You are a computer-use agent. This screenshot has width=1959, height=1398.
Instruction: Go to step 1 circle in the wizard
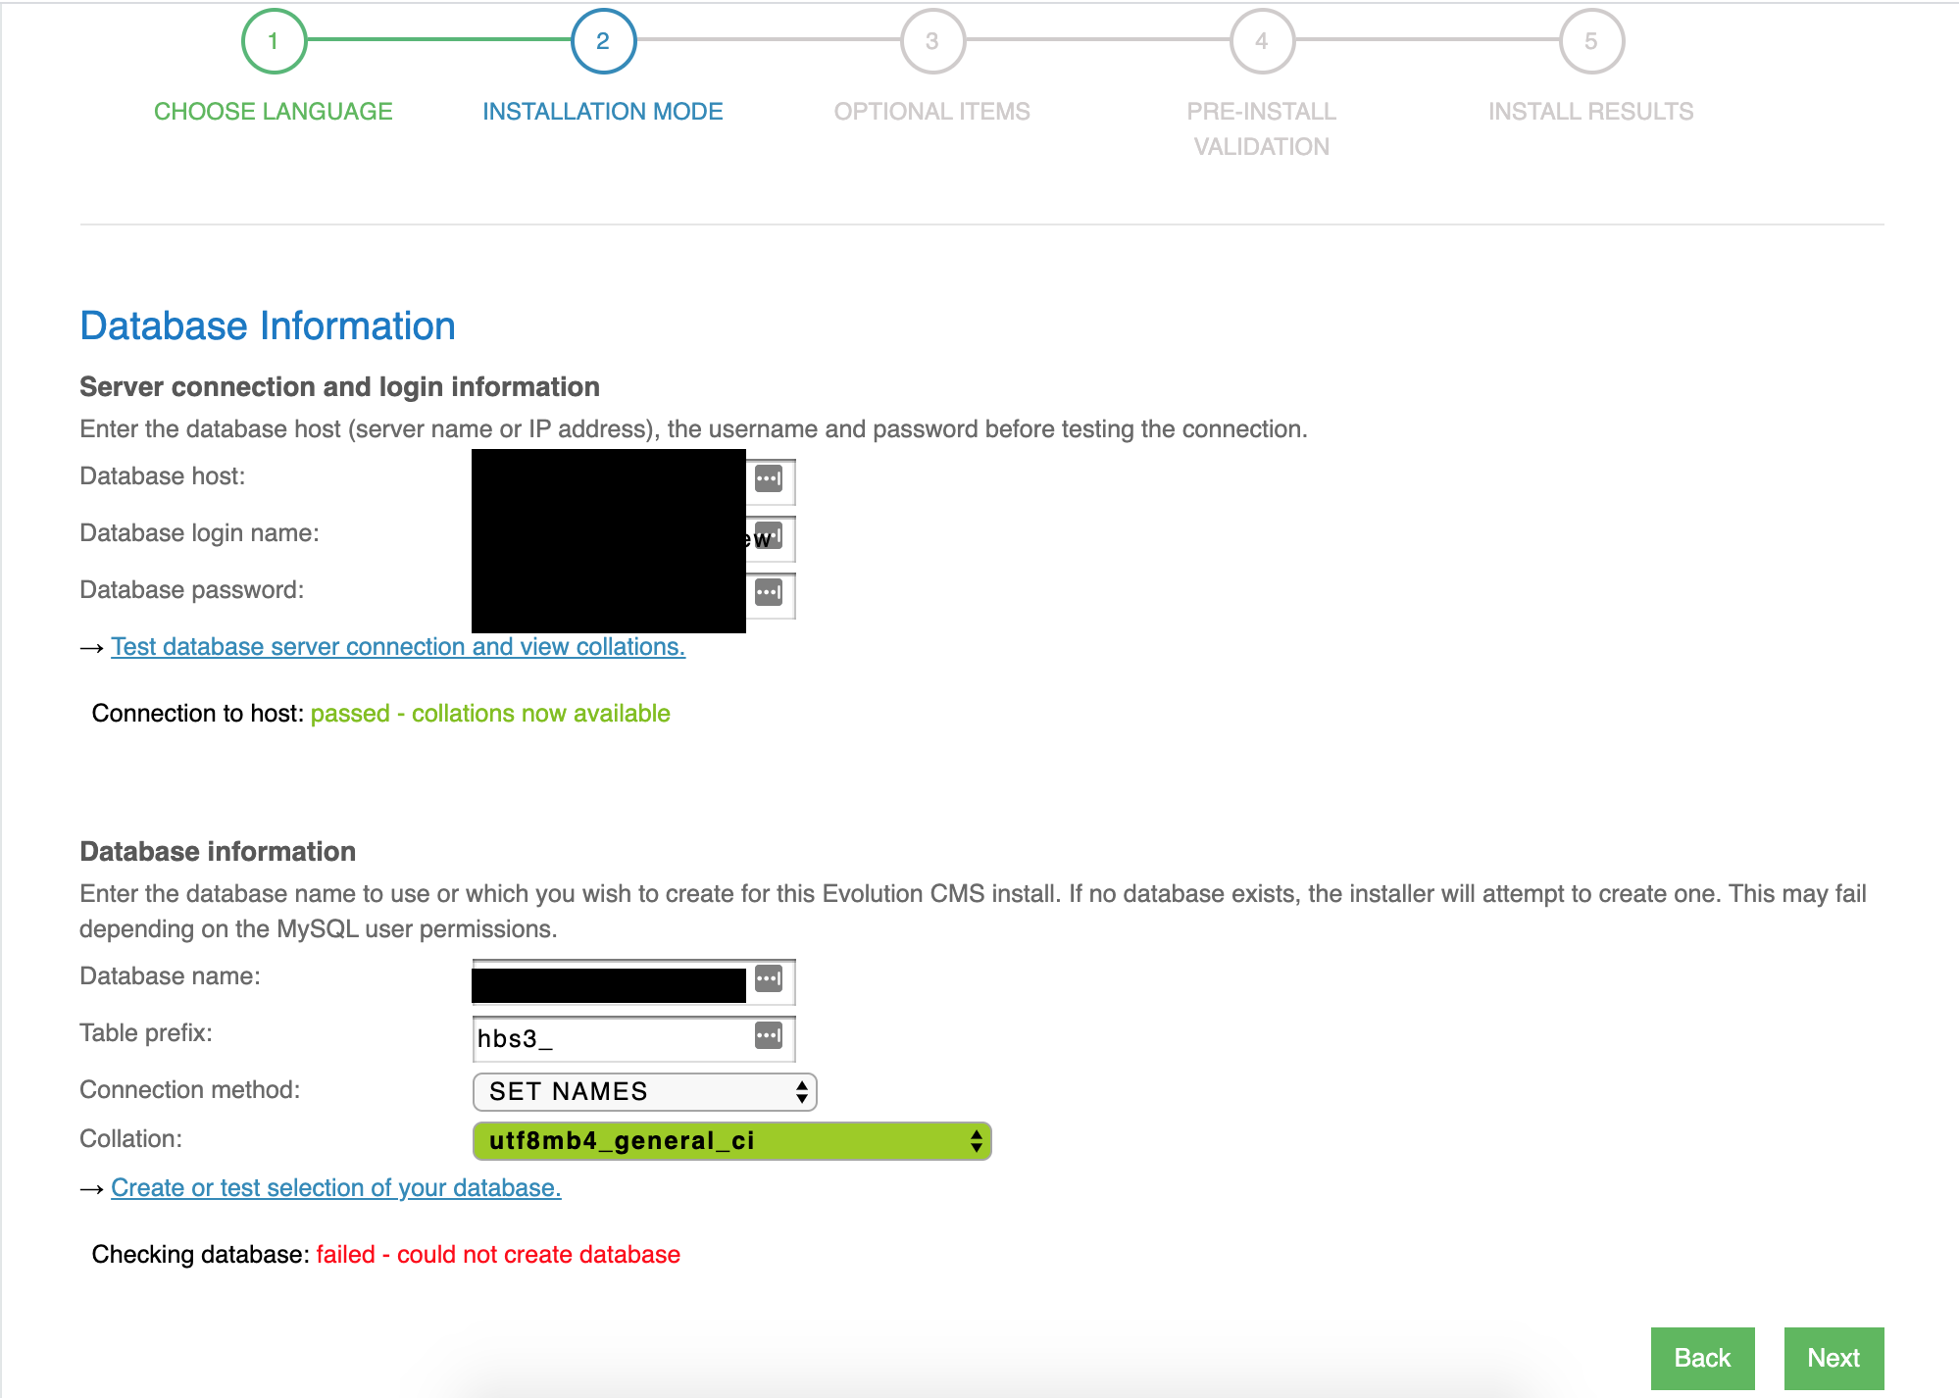tap(274, 41)
